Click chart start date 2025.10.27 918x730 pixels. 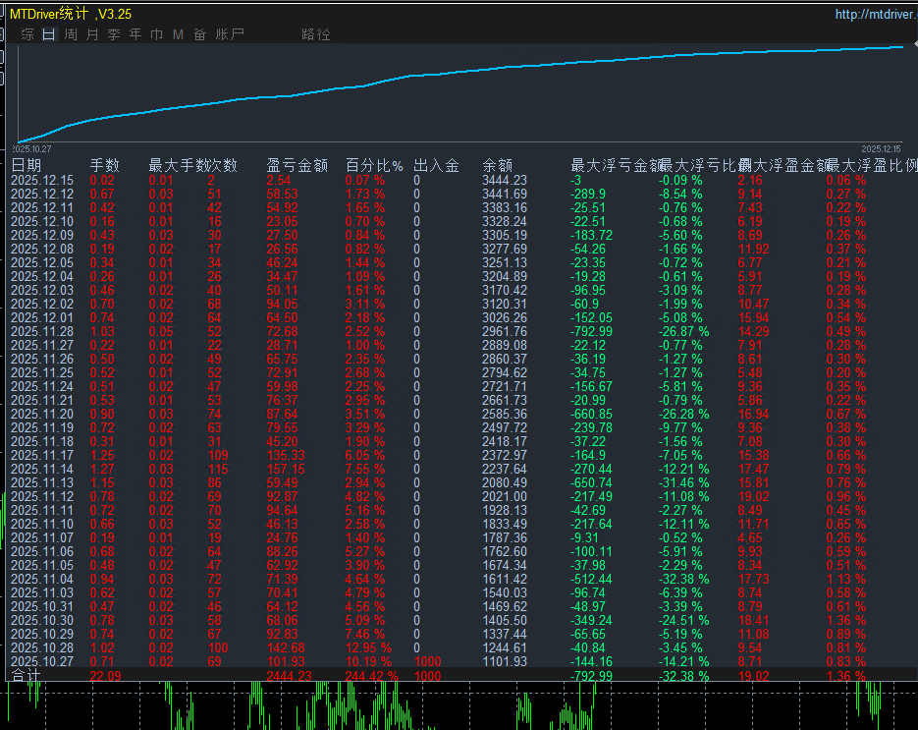tap(32, 149)
